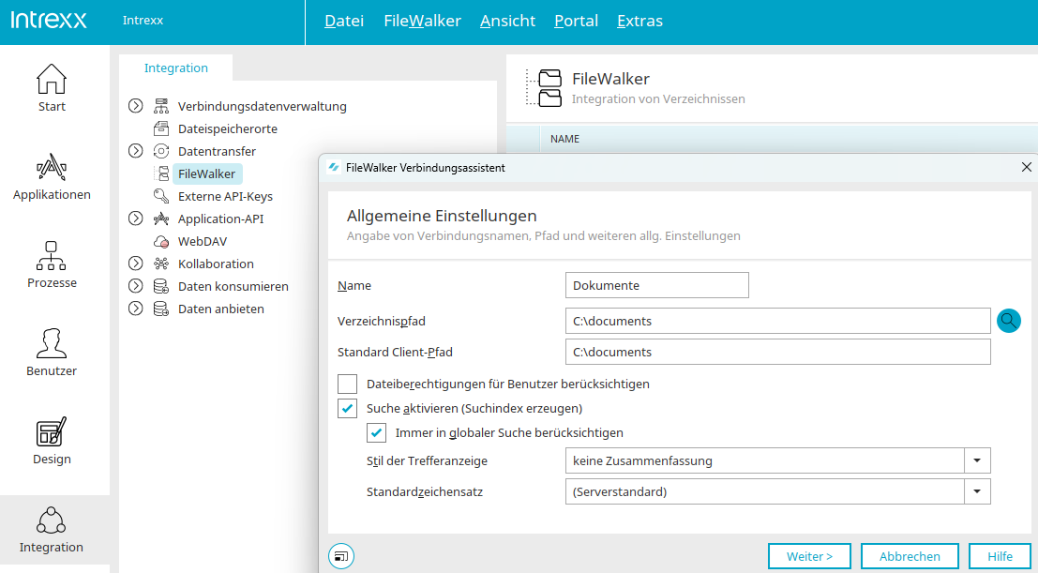Image resolution: width=1038 pixels, height=573 pixels.
Task: Click the FileWalker tree node icon
Action: (x=161, y=173)
